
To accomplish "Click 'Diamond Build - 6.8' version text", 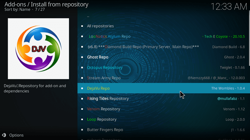I will 228,47.
